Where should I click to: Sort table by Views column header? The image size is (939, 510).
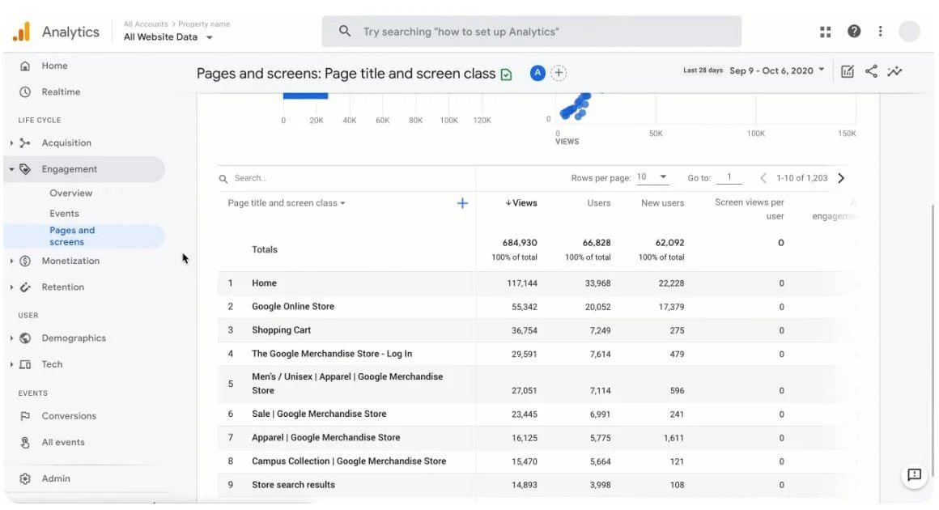tap(521, 203)
